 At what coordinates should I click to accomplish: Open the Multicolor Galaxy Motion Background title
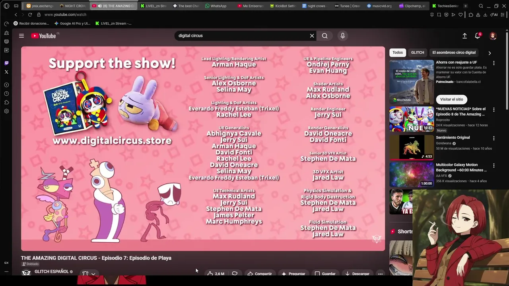point(461,167)
